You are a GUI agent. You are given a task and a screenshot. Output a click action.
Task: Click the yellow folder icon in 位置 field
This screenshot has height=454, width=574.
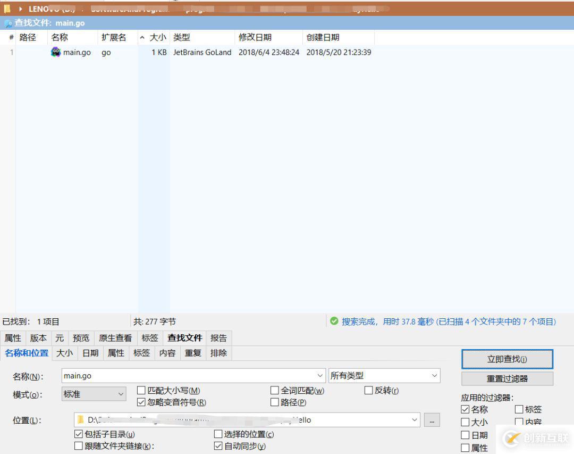(80, 420)
